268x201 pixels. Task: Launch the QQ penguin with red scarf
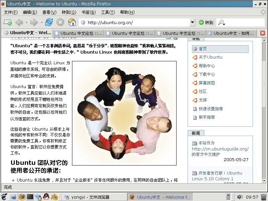coord(46,197)
